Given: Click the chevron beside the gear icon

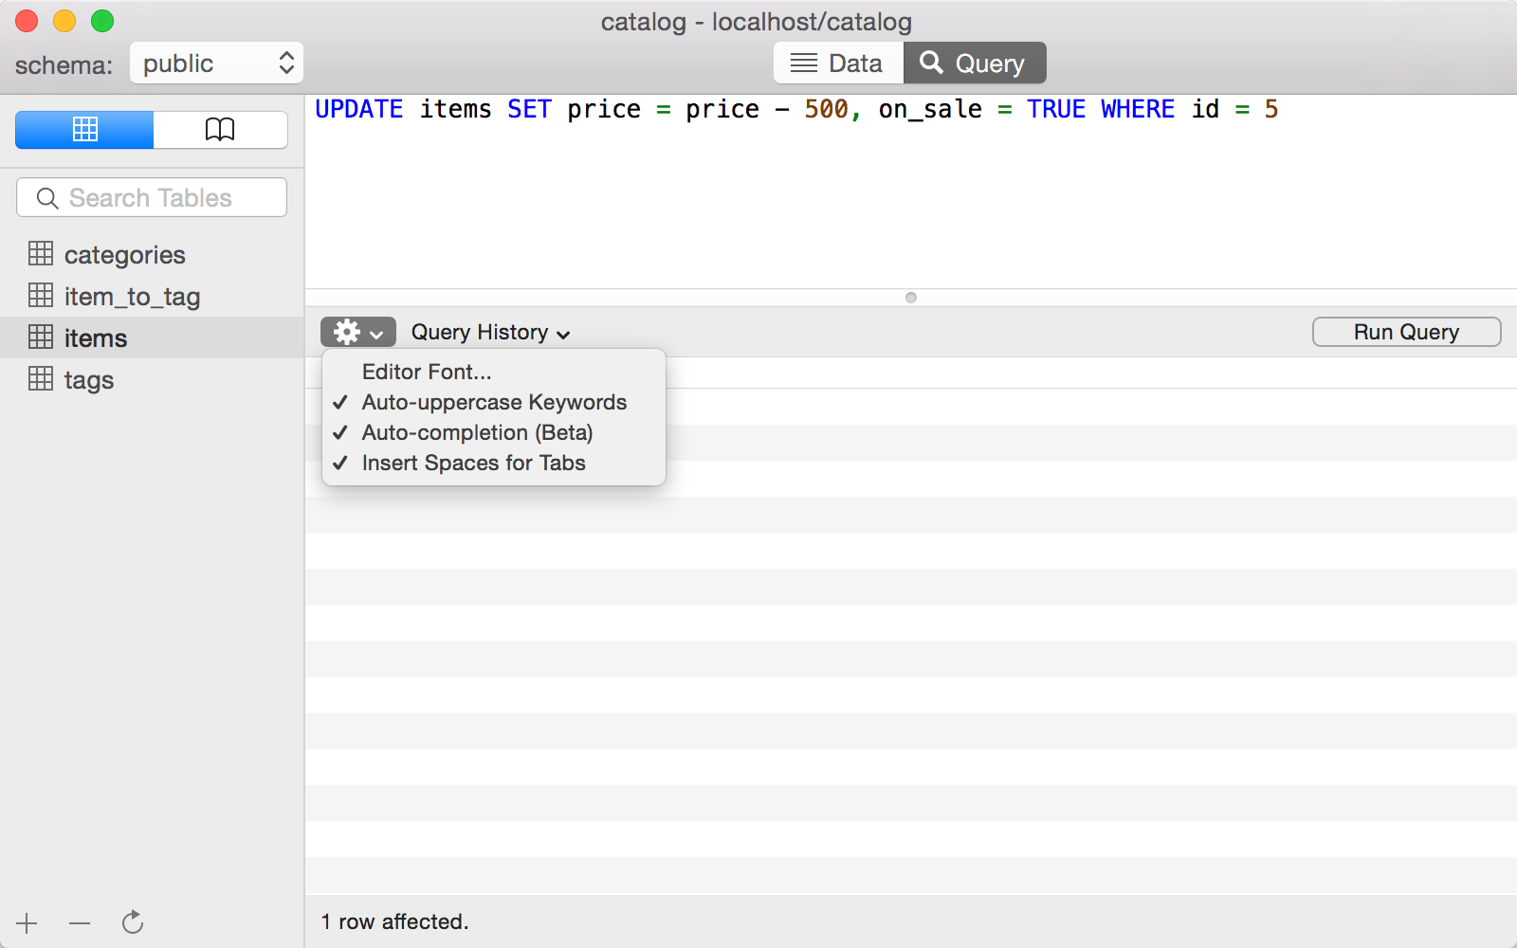Looking at the screenshot, I should point(377,333).
